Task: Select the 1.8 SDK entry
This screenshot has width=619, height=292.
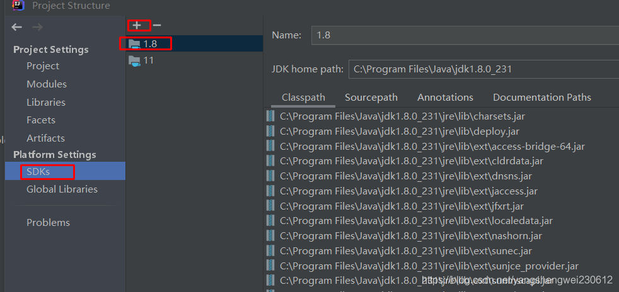Action: tap(194, 44)
